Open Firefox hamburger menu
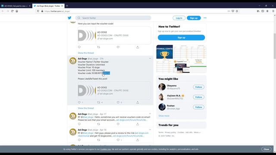The image size is (276, 155). click(273, 11)
